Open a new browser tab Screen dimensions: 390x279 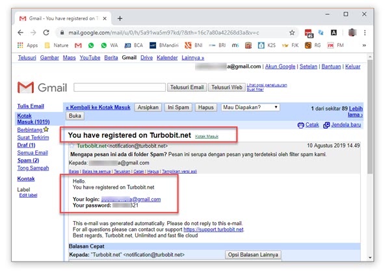point(120,18)
